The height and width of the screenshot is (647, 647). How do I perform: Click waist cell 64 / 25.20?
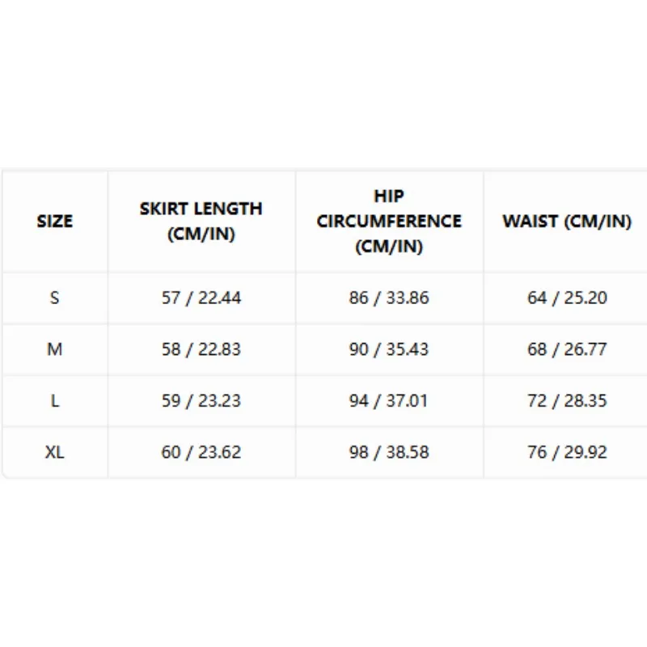click(567, 298)
